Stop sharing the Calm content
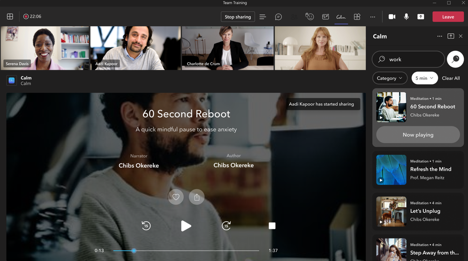Viewport: 468px width, 261px height. point(238,17)
